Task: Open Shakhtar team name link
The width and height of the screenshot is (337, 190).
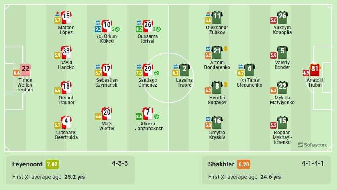Action: pos(221,164)
